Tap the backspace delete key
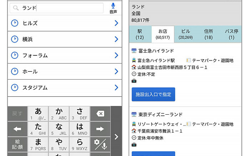This screenshot has height=156, width=249. [100, 113]
